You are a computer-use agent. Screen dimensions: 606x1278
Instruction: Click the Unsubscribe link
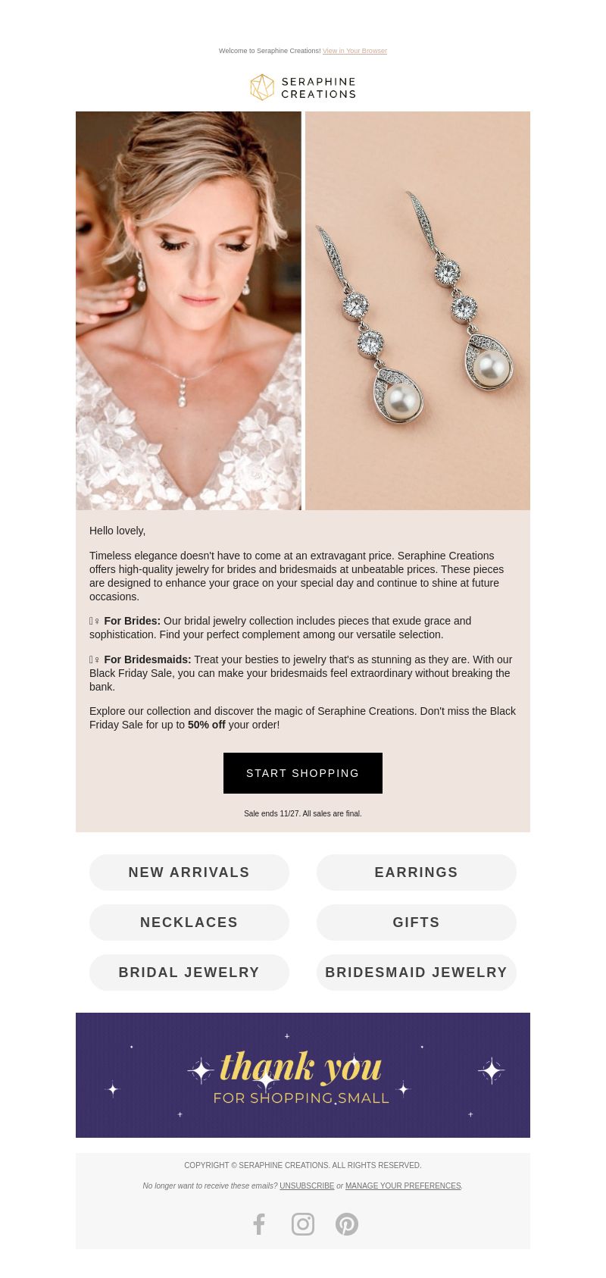point(307,1186)
